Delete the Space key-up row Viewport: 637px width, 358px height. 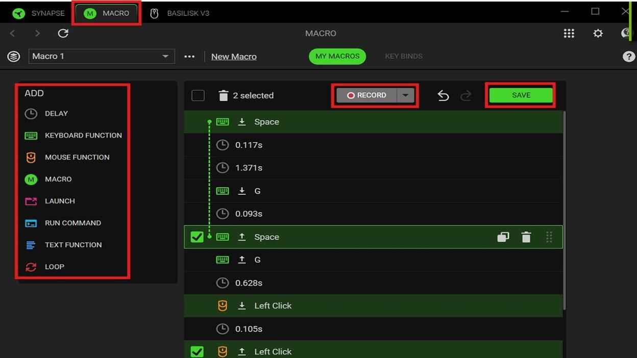(x=526, y=237)
